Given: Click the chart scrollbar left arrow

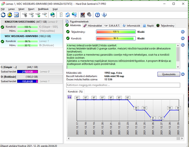Looking at the screenshot, I should coord(69,138).
